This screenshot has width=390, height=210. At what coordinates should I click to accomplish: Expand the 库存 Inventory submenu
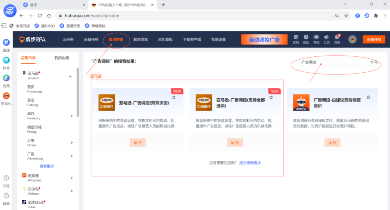click(x=72, y=116)
